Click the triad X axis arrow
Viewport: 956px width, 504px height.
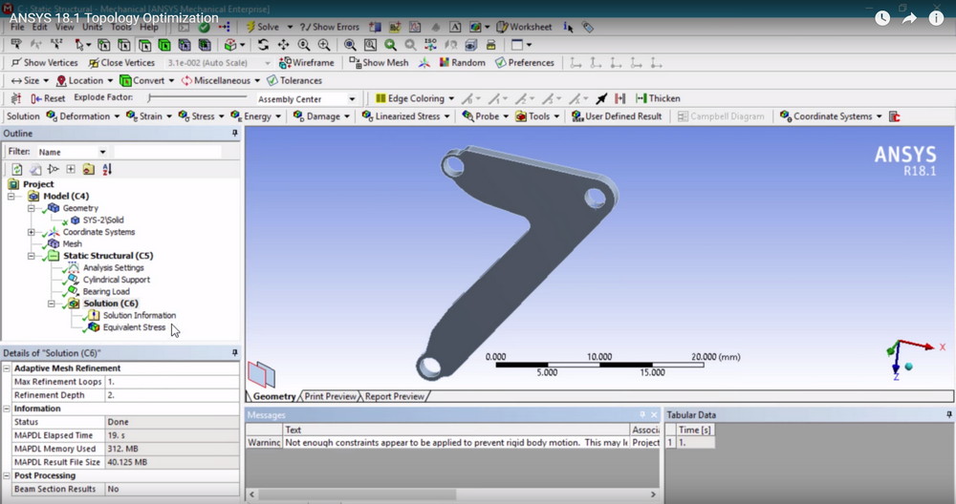coord(929,346)
